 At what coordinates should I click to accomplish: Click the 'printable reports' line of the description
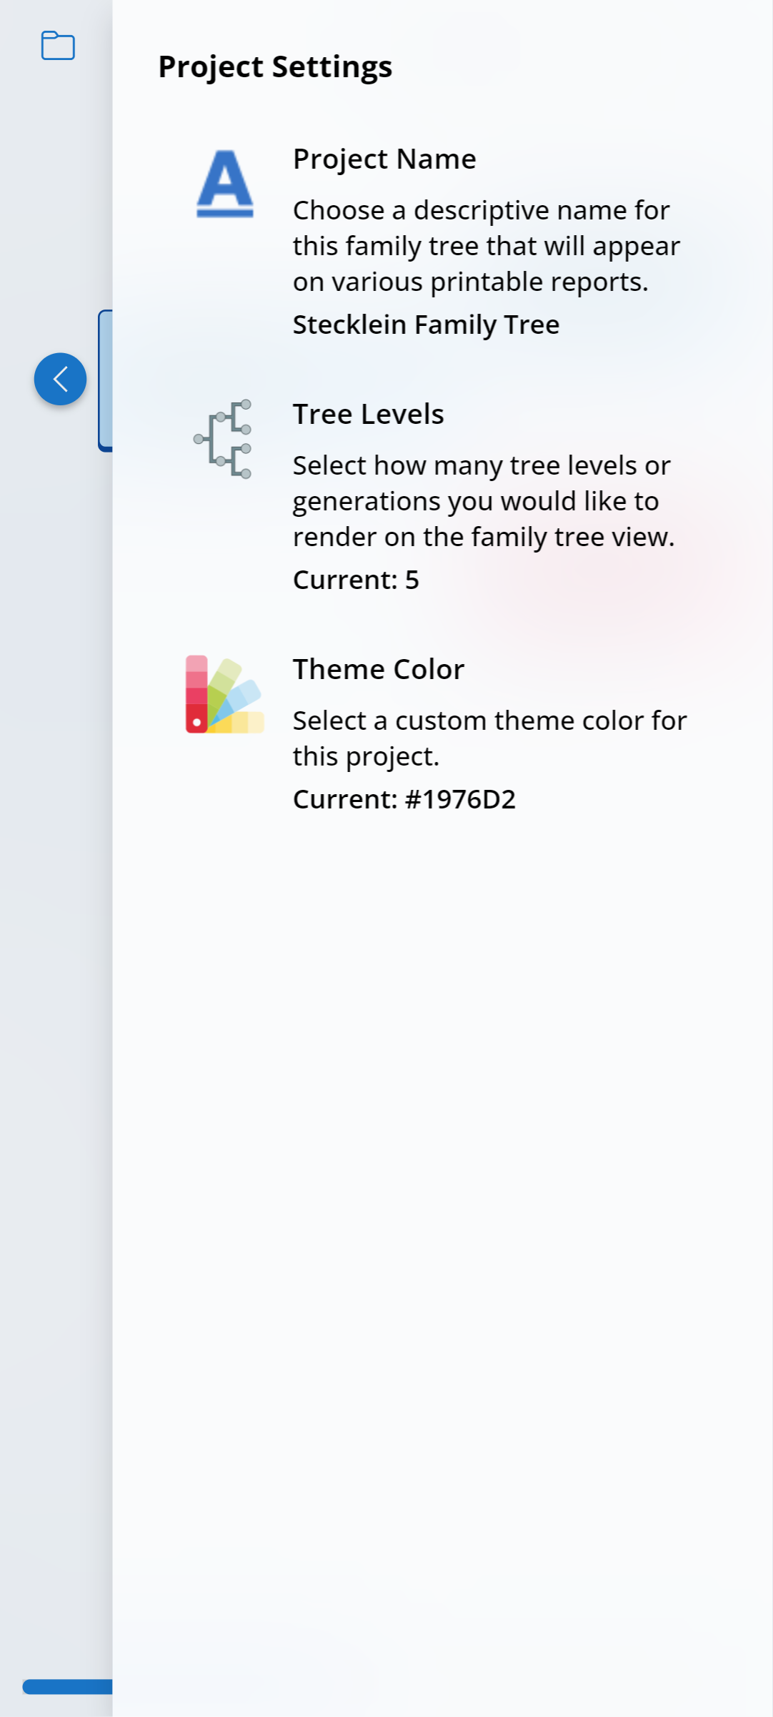(470, 282)
